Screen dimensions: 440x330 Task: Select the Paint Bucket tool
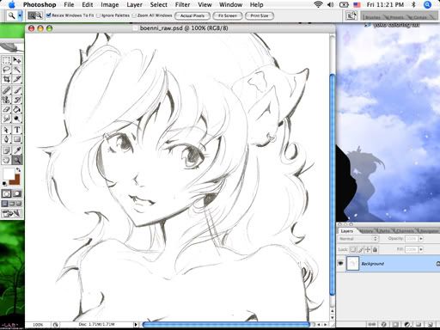[17, 109]
